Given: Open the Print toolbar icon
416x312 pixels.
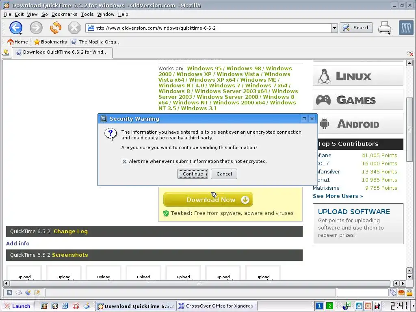Looking at the screenshot, I should 384,28.
